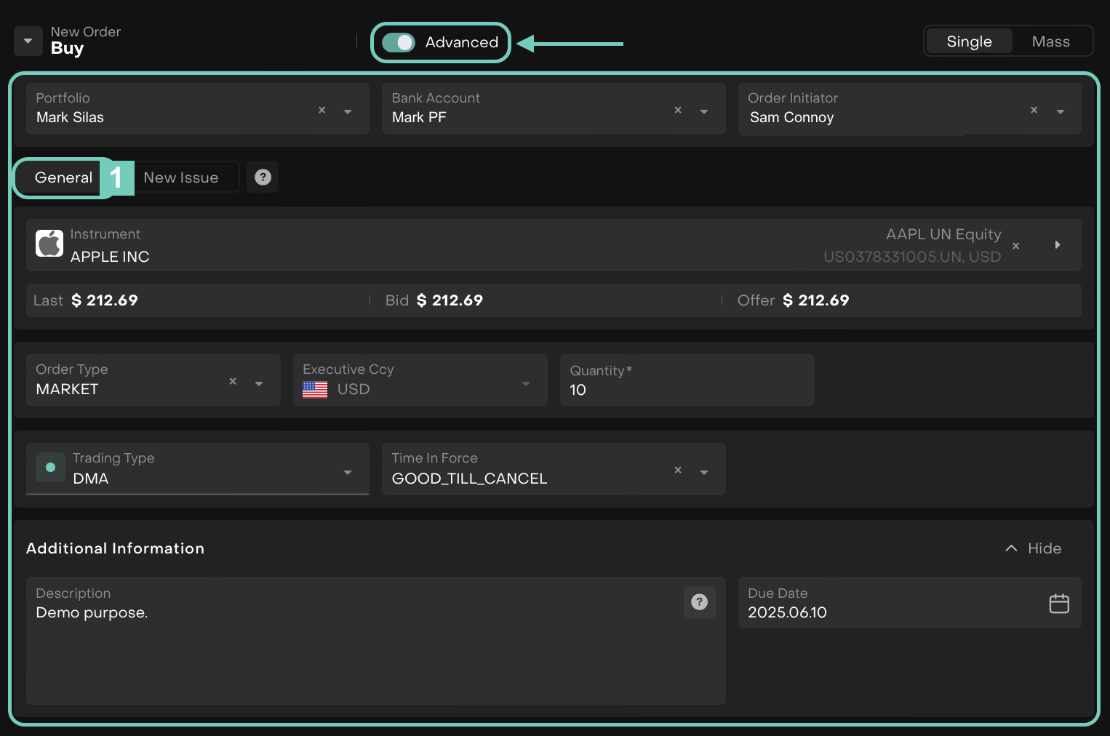The image size is (1110, 736).
Task: Open the Trading Type DMA dropdown
Action: tap(348, 472)
